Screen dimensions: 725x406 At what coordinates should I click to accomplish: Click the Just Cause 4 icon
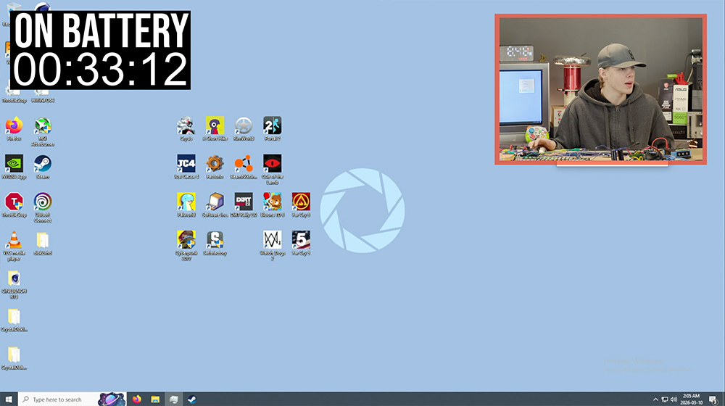(x=186, y=163)
